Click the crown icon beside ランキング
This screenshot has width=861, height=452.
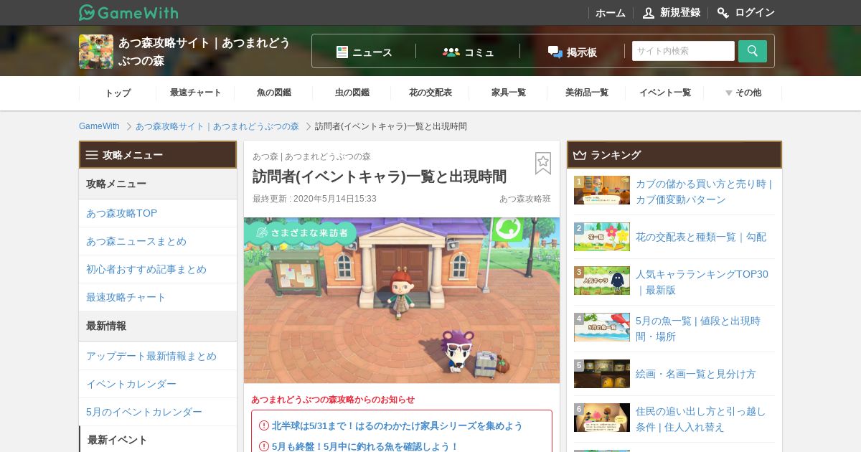pos(580,155)
